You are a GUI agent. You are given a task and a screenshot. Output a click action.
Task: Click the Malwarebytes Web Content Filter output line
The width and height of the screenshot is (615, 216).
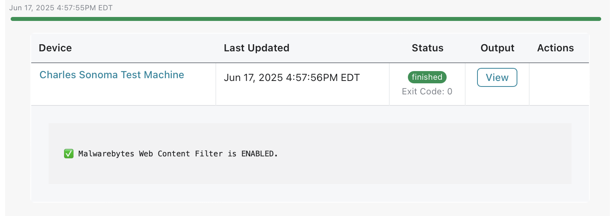click(x=171, y=154)
